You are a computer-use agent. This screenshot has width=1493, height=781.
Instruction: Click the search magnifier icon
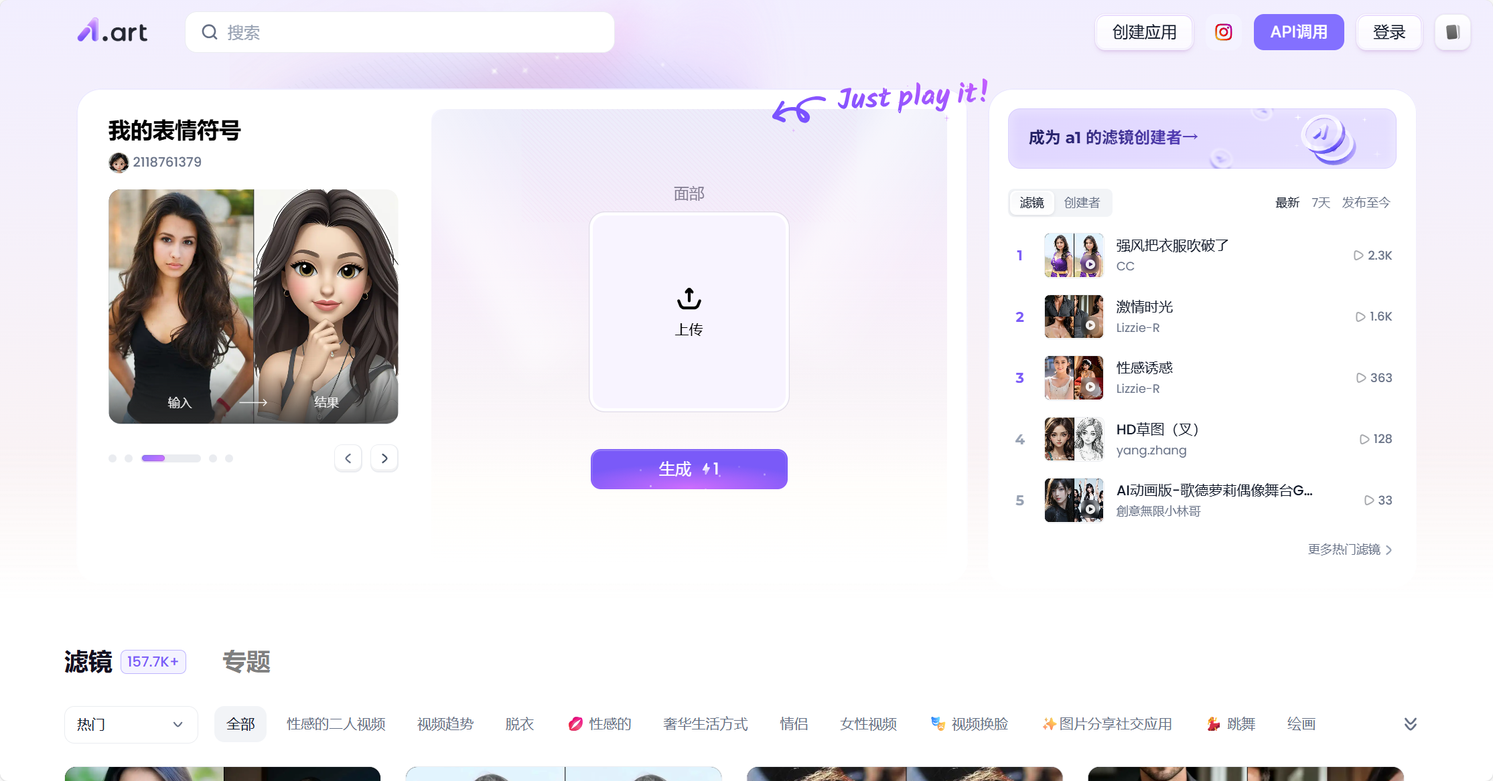tap(210, 32)
